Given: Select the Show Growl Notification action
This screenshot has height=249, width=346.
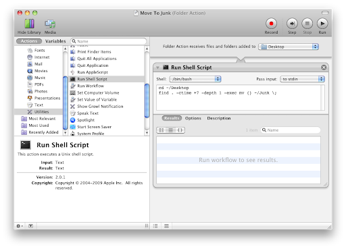Looking at the screenshot, I should pyautogui.click(x=100, y=107).
